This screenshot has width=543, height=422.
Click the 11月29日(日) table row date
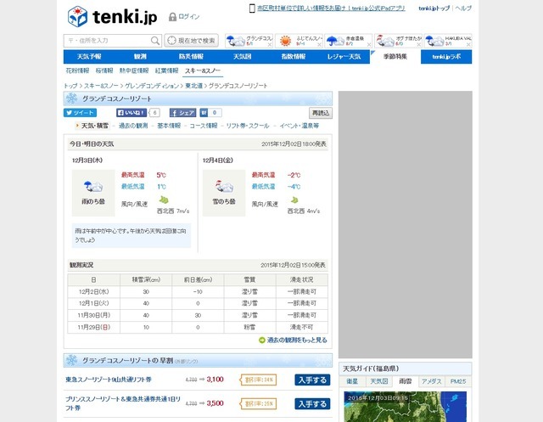tap(93, 327)
